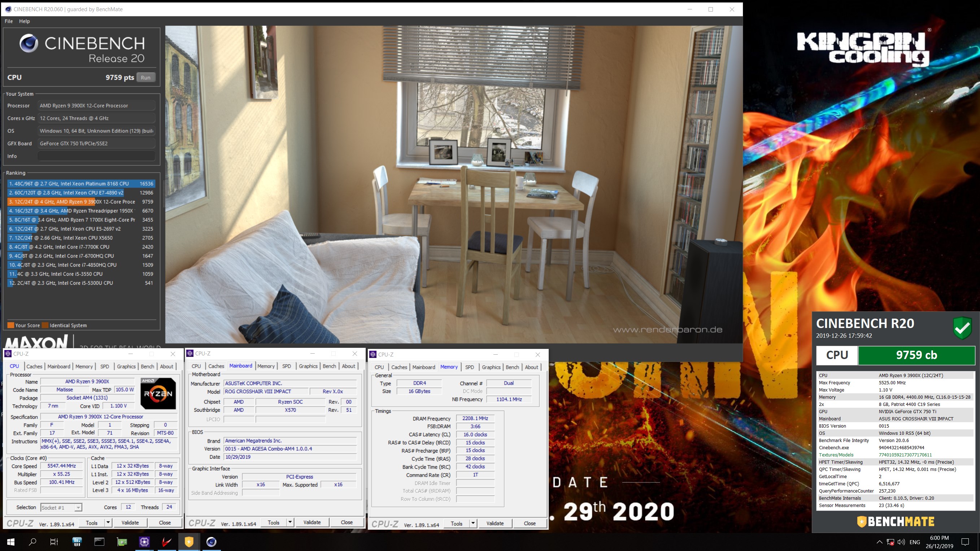The image size is (980, 551).
Task: Click the Ryzen logo in CPU-Z
Action: (x=158, y=394)
